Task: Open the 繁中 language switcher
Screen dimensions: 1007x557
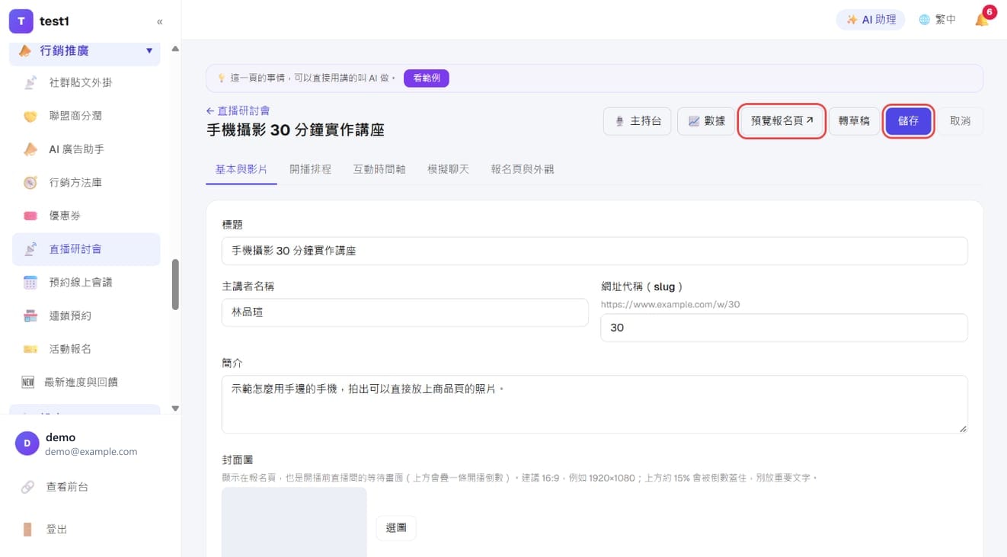Action: click(x=937, y=20)
